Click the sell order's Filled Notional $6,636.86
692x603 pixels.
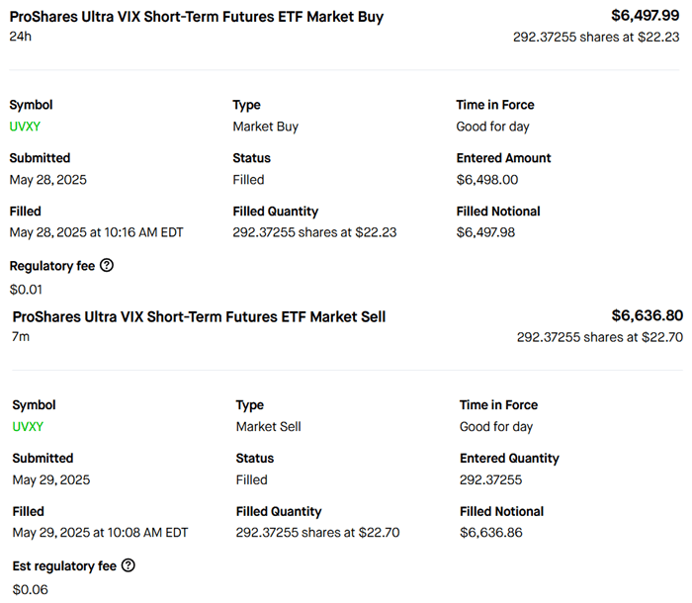click(x=490, y=534)
